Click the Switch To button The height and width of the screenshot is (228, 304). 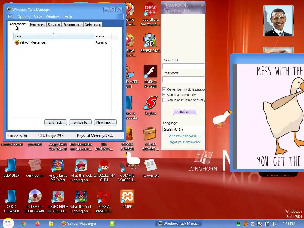click(x=80, y=122)
